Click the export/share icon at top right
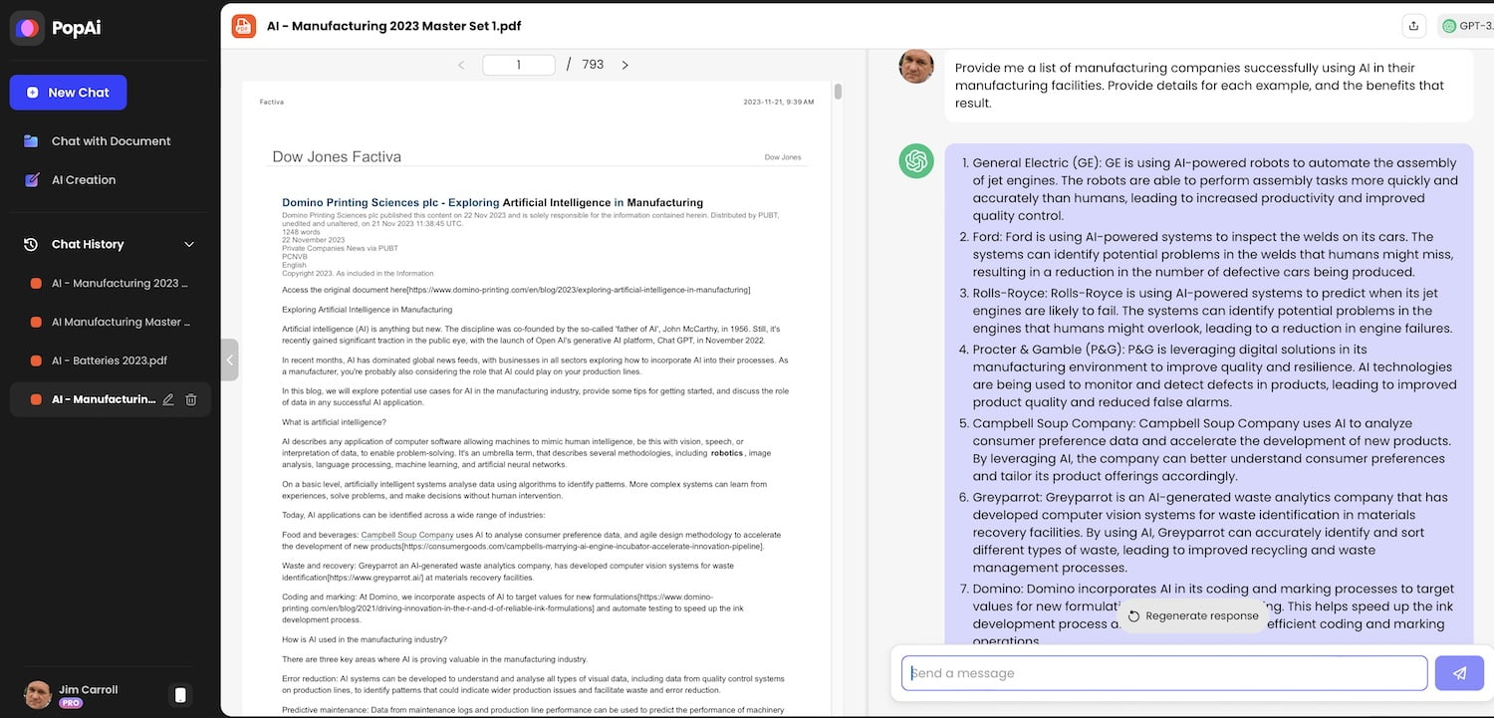Image resolution: width=1494 pixels, height=718 pixels. click(x=1413, y=26)
